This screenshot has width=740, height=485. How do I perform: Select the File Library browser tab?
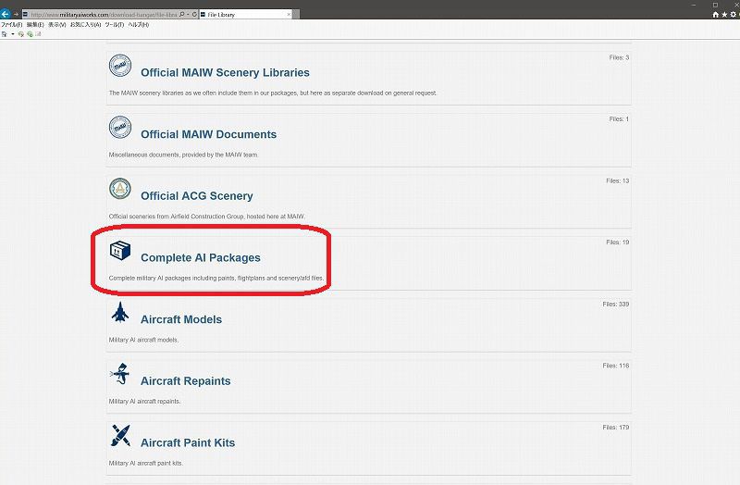click(x=245, y=14)
